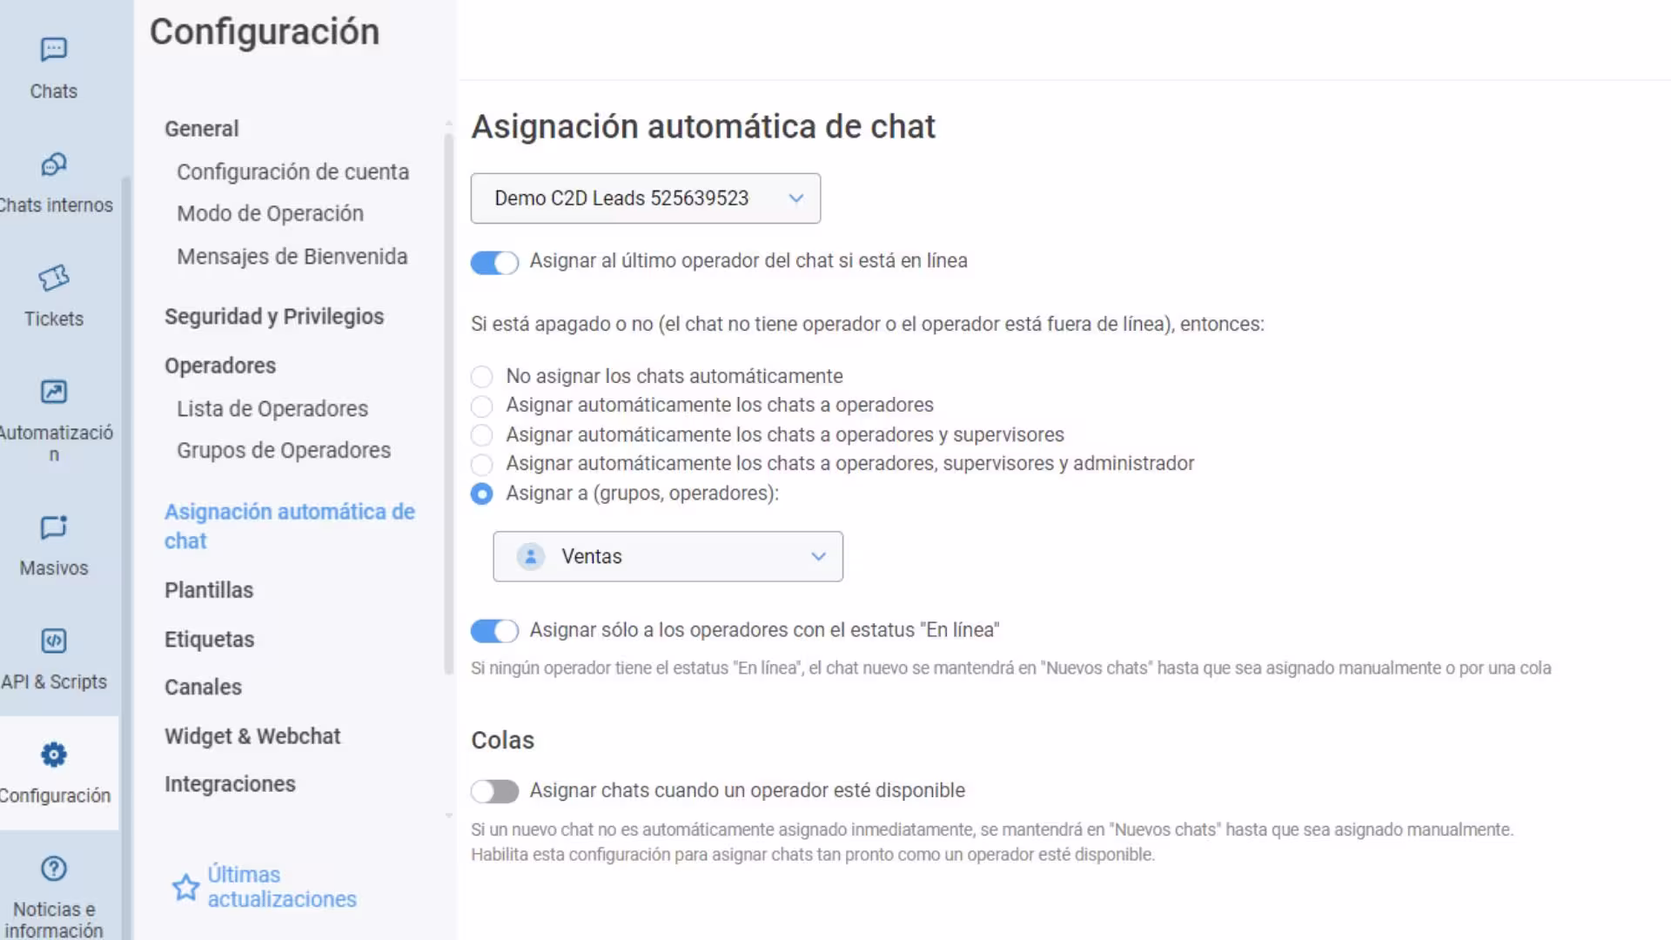The height and width of the screenshot is (940, 1671).
Task: Click the star icon beside Últimas actualizaciones
Action: click(x=185, y=887)
